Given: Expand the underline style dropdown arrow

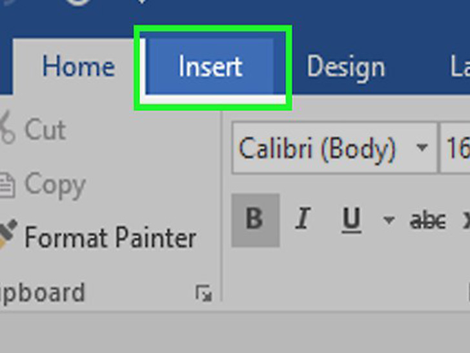Looking at the screenshot, I should (389, 220).
